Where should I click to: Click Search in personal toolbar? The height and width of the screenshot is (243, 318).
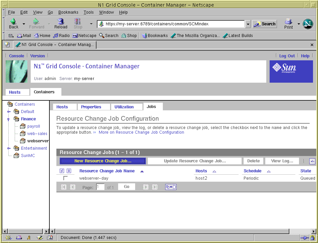click(x=109, y=36)
